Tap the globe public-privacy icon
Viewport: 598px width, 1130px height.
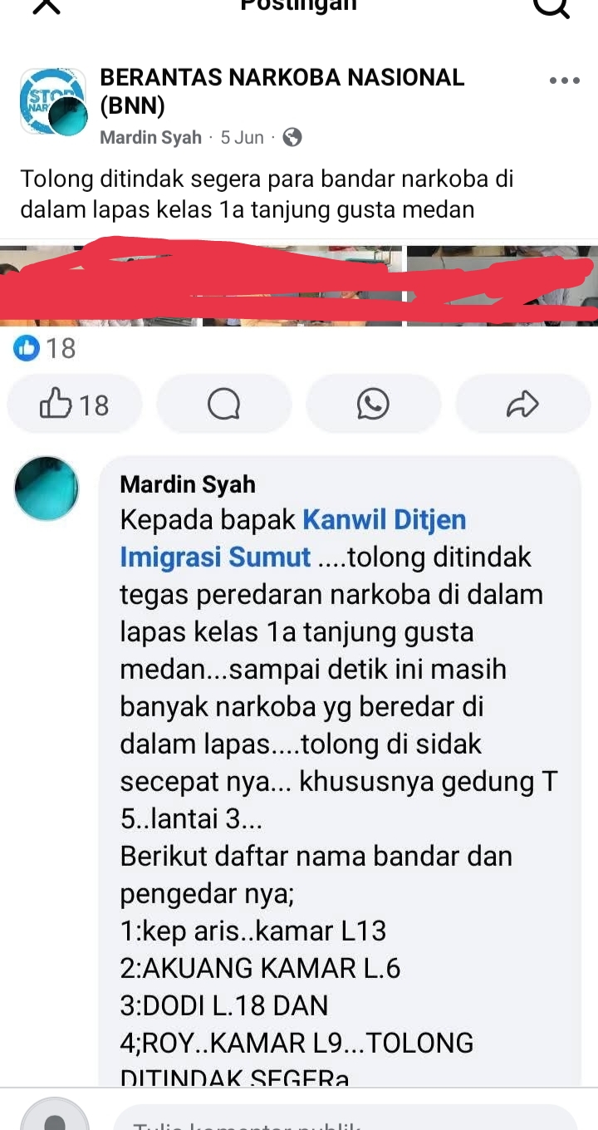[292, 137]
